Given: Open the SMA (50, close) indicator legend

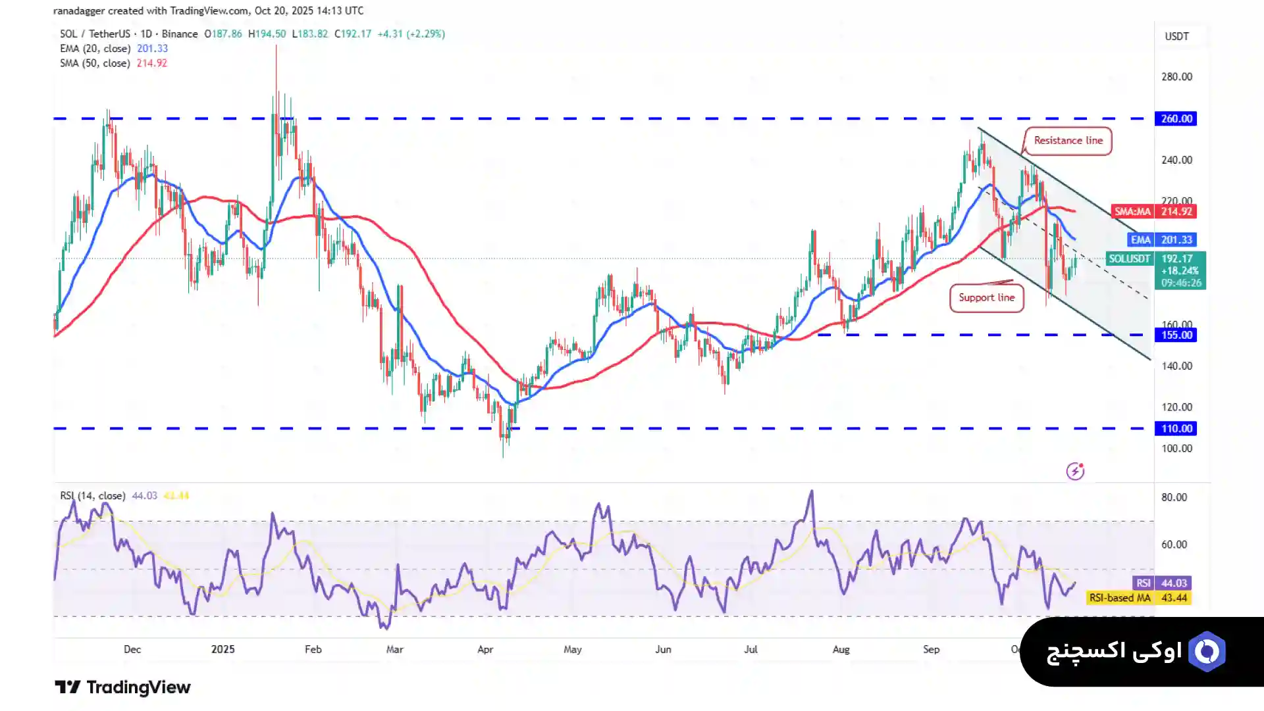Looking at the screenshot, I should (95, 64).
